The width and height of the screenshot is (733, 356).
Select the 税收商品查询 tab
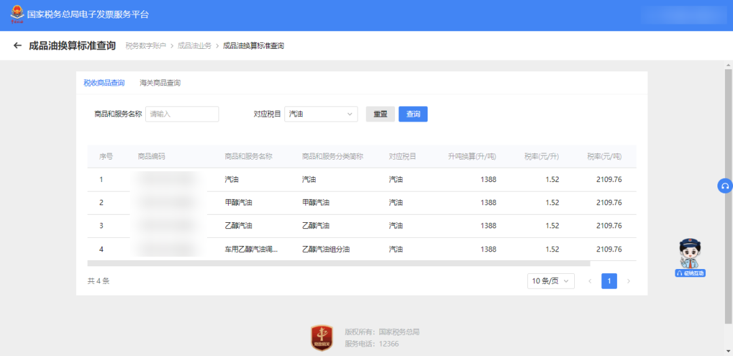(104, 83)
